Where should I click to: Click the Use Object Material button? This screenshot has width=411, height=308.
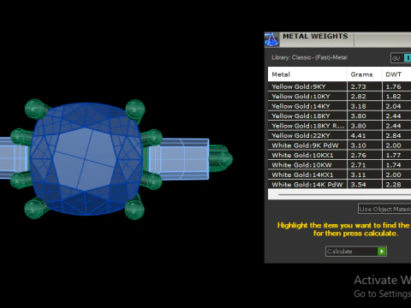384,209
